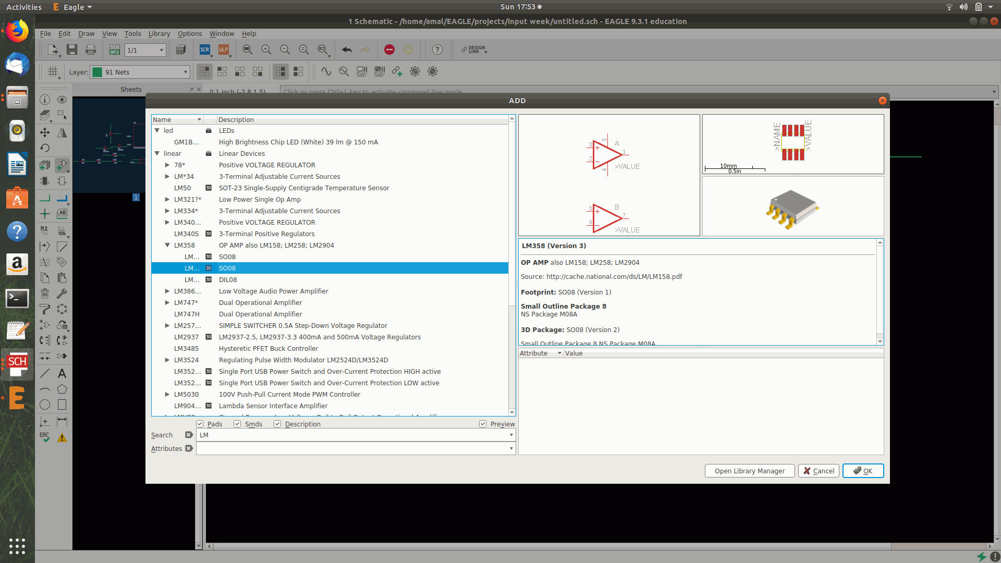Run script using the SCR icon

[x=205, y=50]
